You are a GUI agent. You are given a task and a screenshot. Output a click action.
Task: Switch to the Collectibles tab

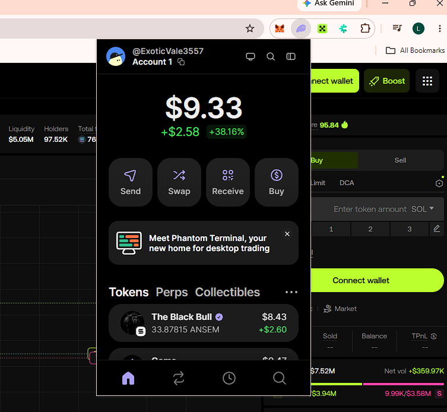click(227, 292)
